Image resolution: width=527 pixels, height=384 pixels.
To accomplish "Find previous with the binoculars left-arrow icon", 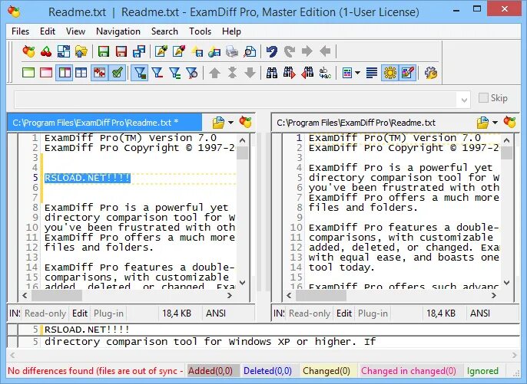I will click(307, 73).
